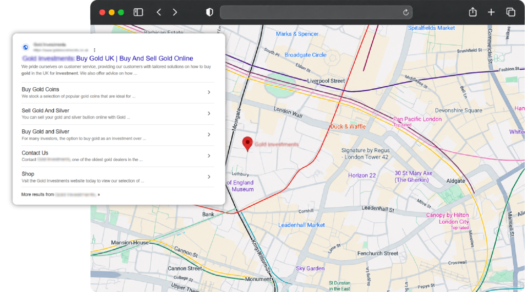Open Buy Gold and Silver sitelink
The height and width of the screenshot is (292, 525).
45,131
